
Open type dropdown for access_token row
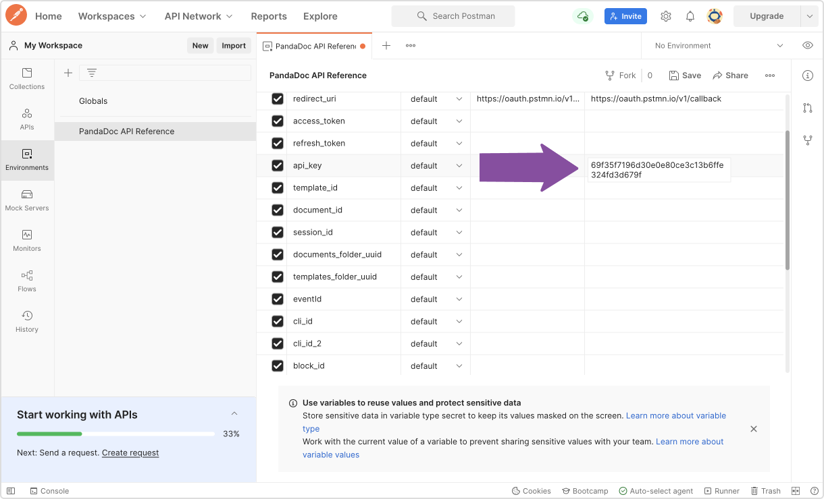(x=436, y=121)
